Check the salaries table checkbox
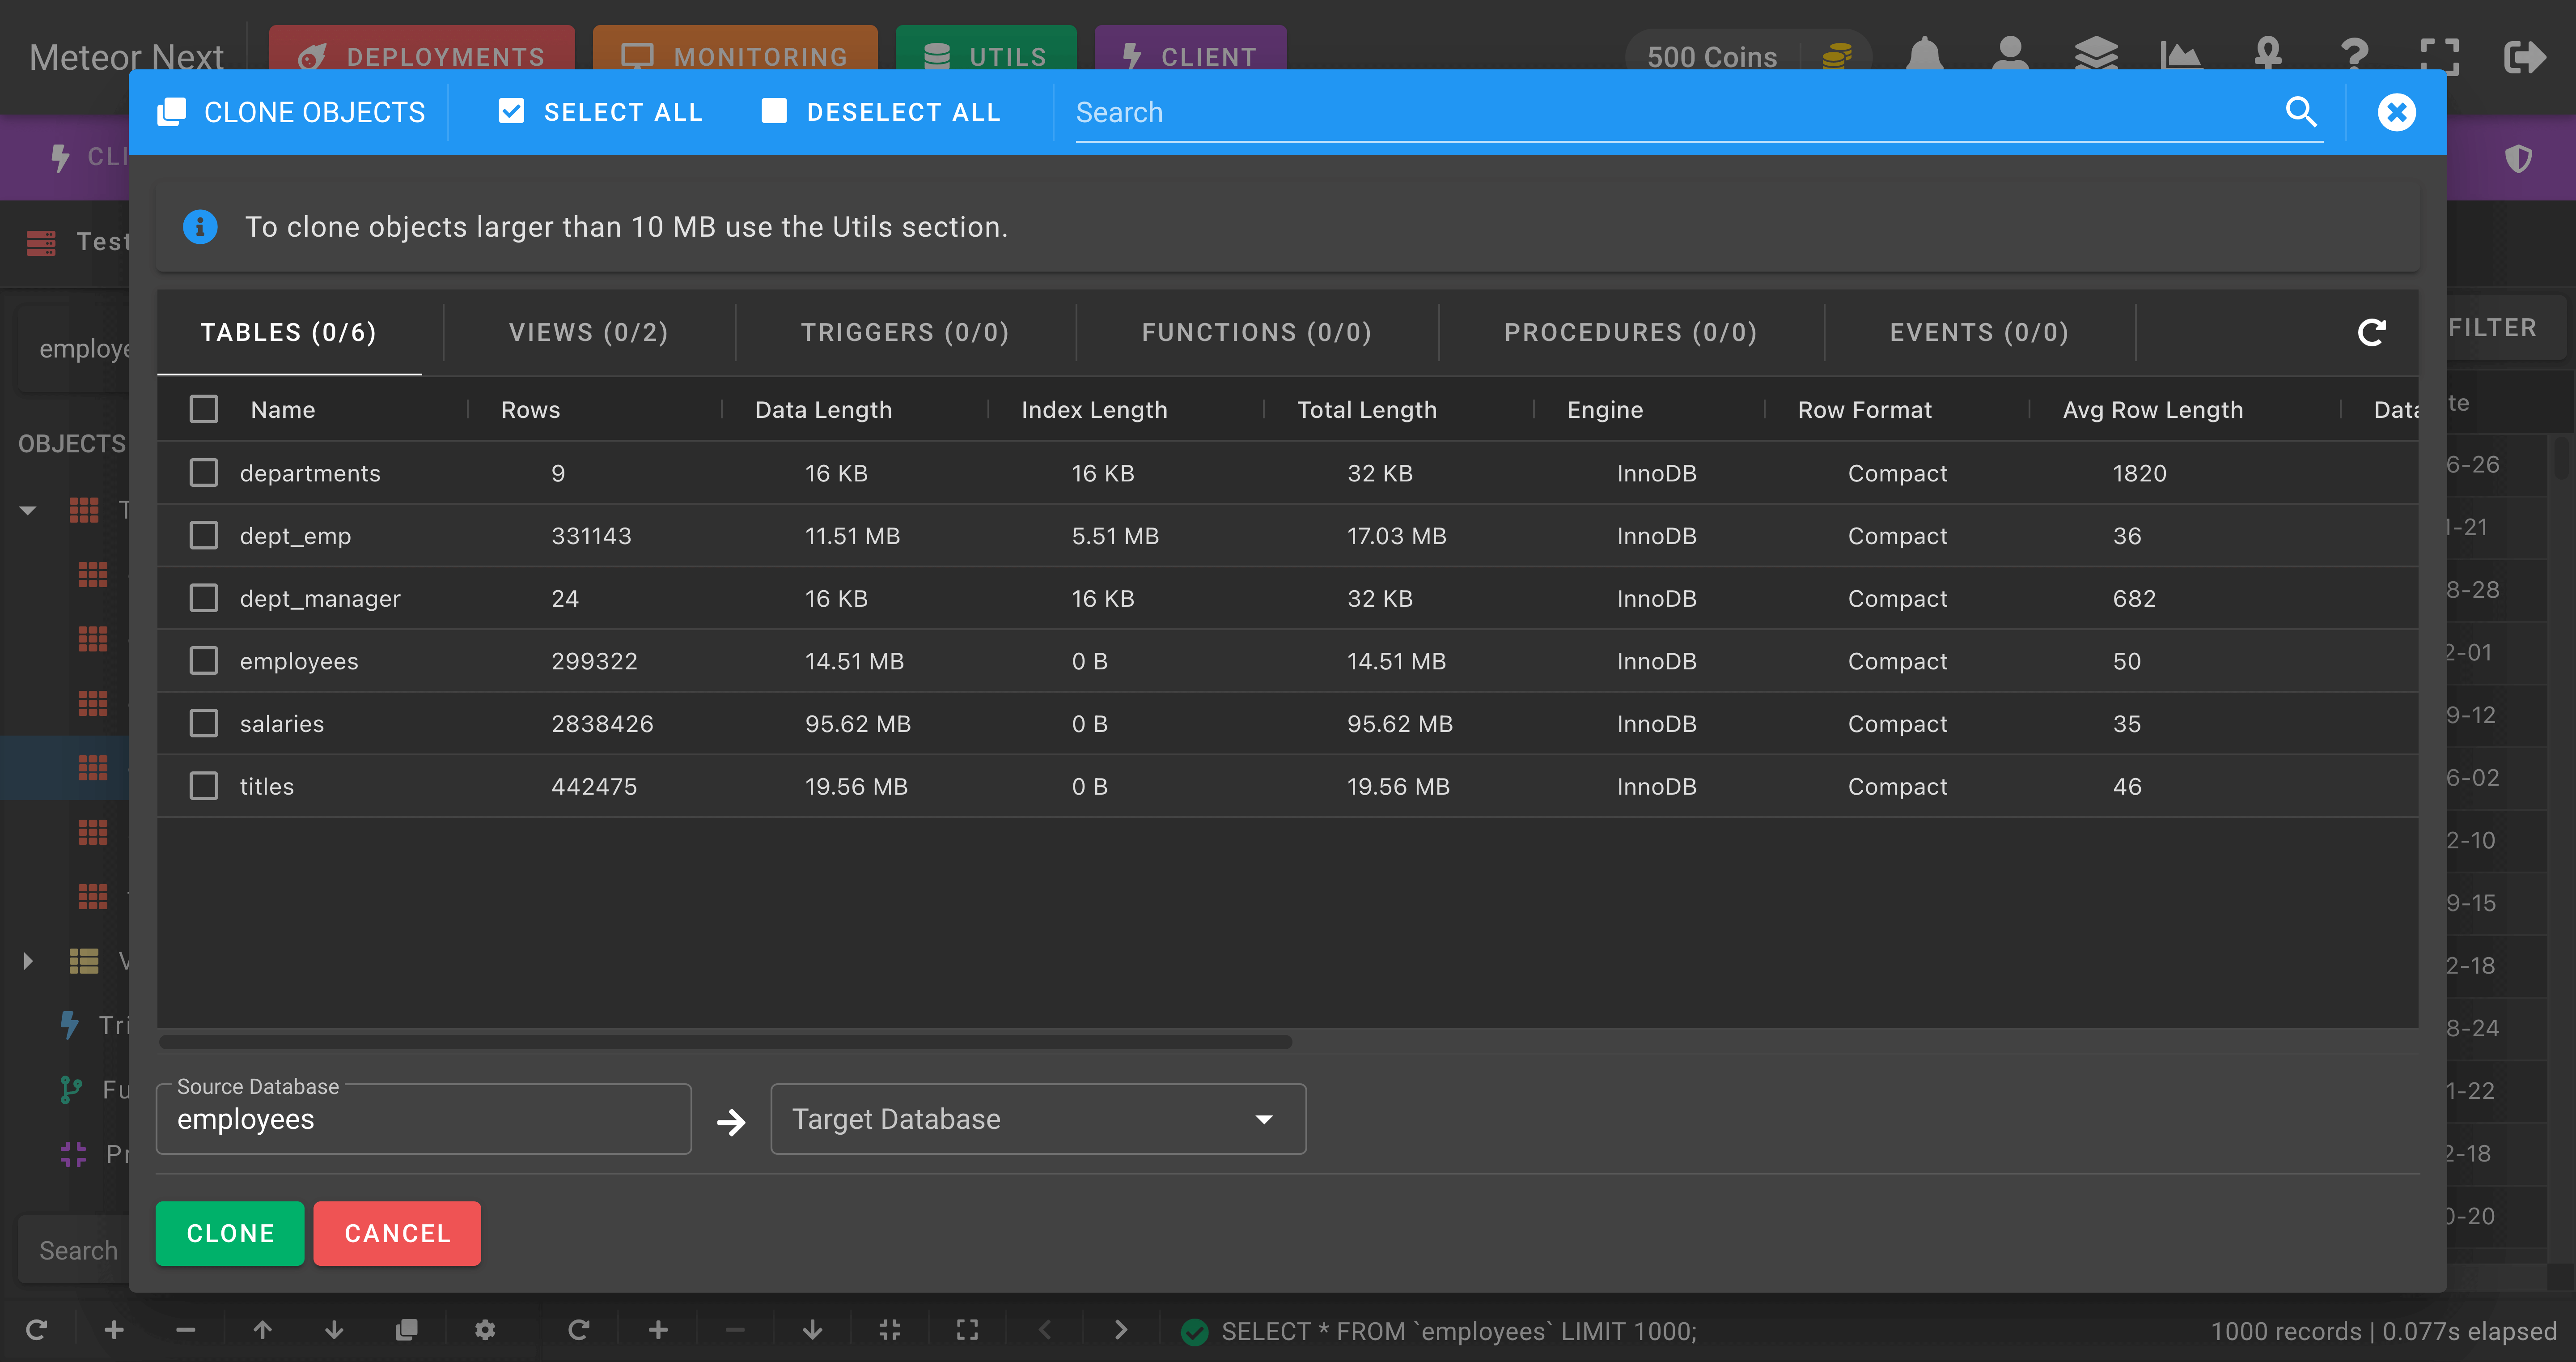This screenshot has height=1362, width=2576. pos(204,723)
